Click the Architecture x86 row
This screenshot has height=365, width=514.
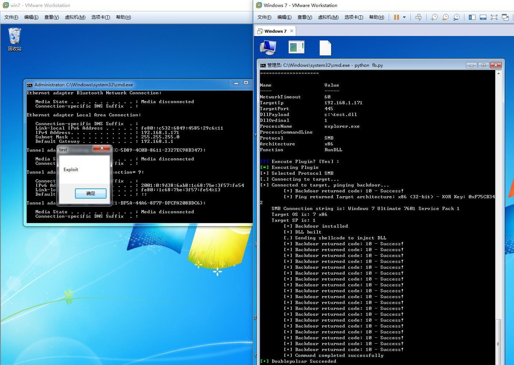tap(296, 144)
